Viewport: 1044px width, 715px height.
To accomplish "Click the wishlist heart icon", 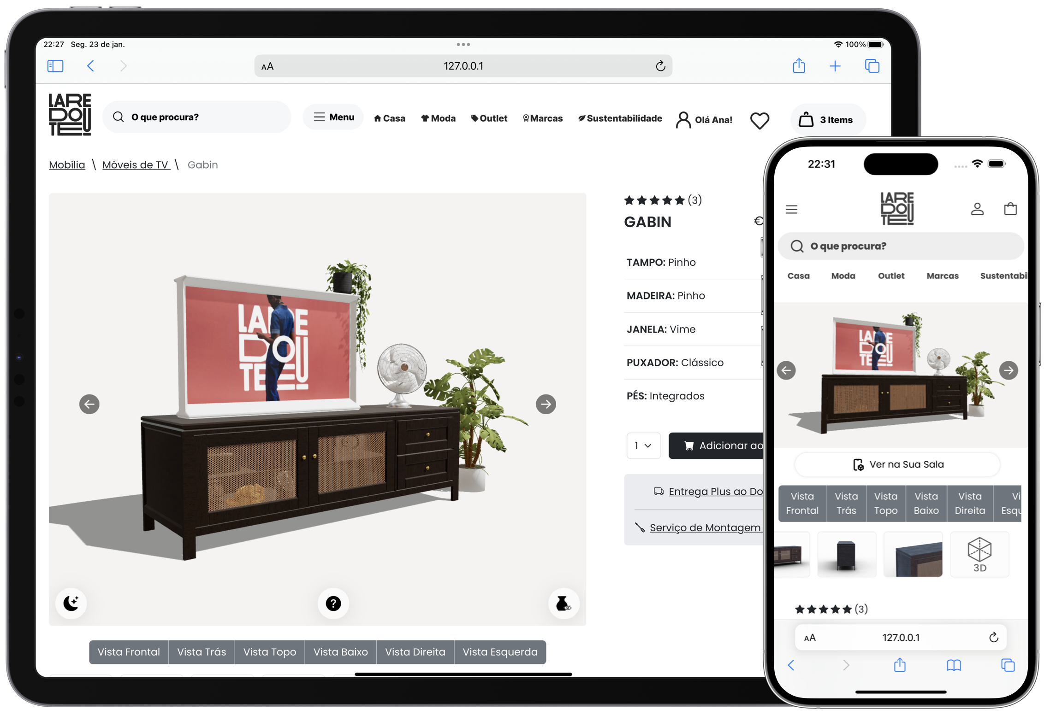I will (x=760, y=121).
